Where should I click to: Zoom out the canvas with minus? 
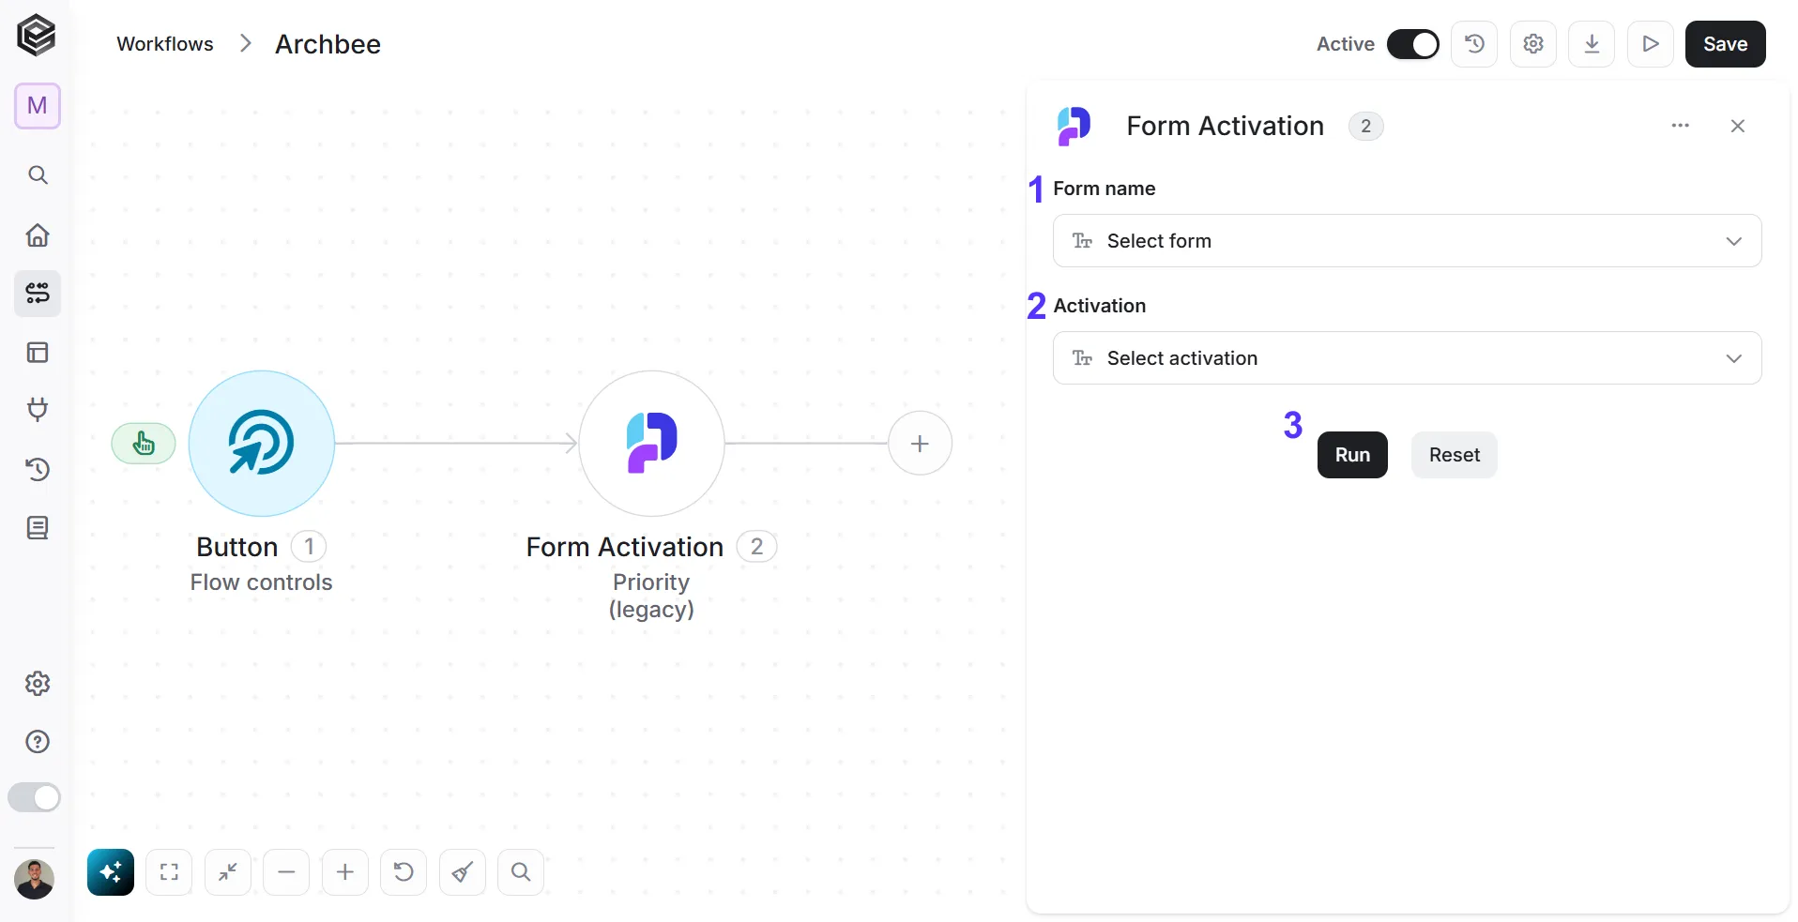click(x=286, y=873)
